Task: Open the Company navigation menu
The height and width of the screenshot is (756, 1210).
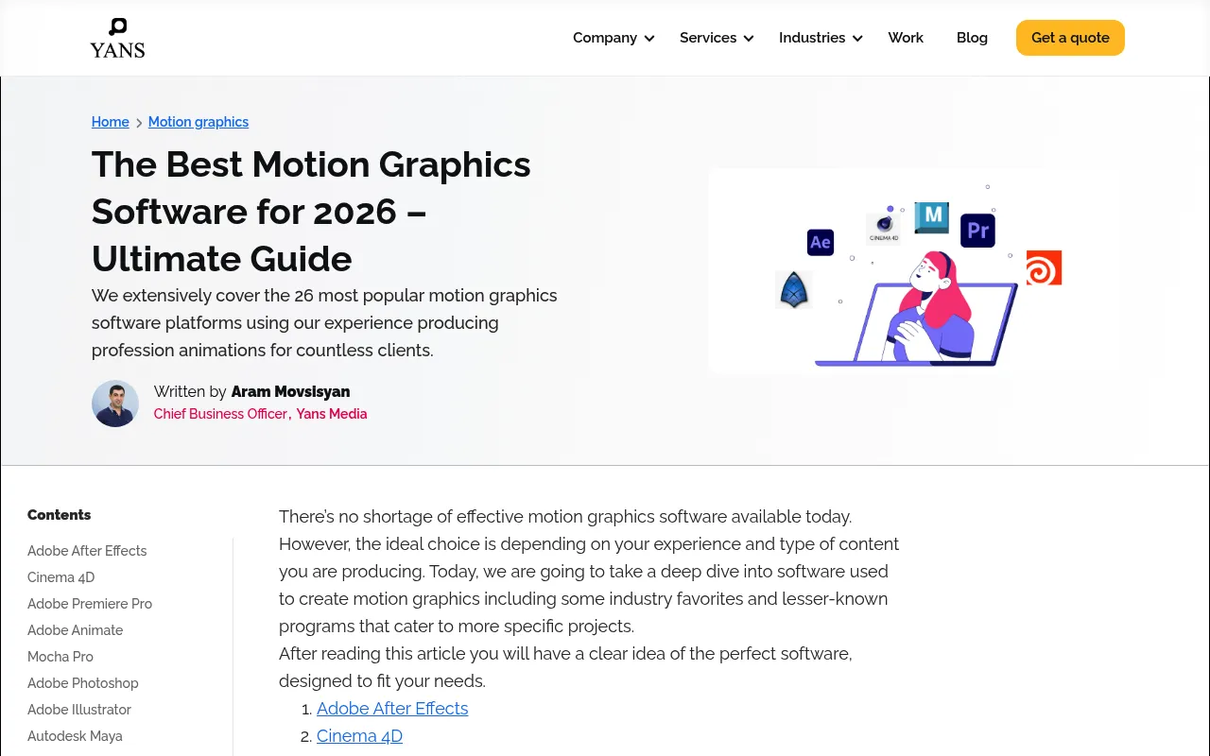Action: click(614, 38)
